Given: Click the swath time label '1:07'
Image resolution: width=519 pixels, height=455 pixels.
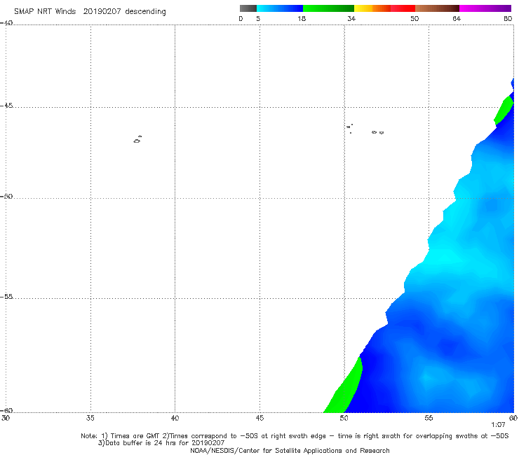Looking at the screenshot, I should (498, 425).
